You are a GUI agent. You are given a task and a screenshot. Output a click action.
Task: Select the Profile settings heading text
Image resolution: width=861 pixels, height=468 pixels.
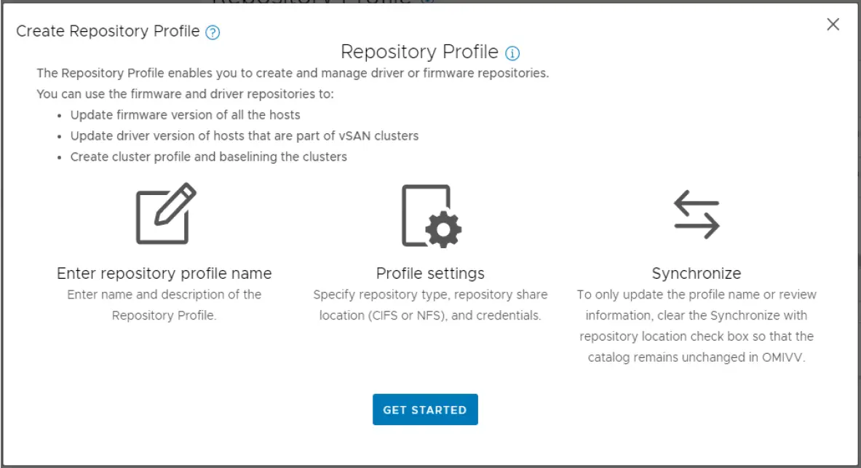(430, 274)
